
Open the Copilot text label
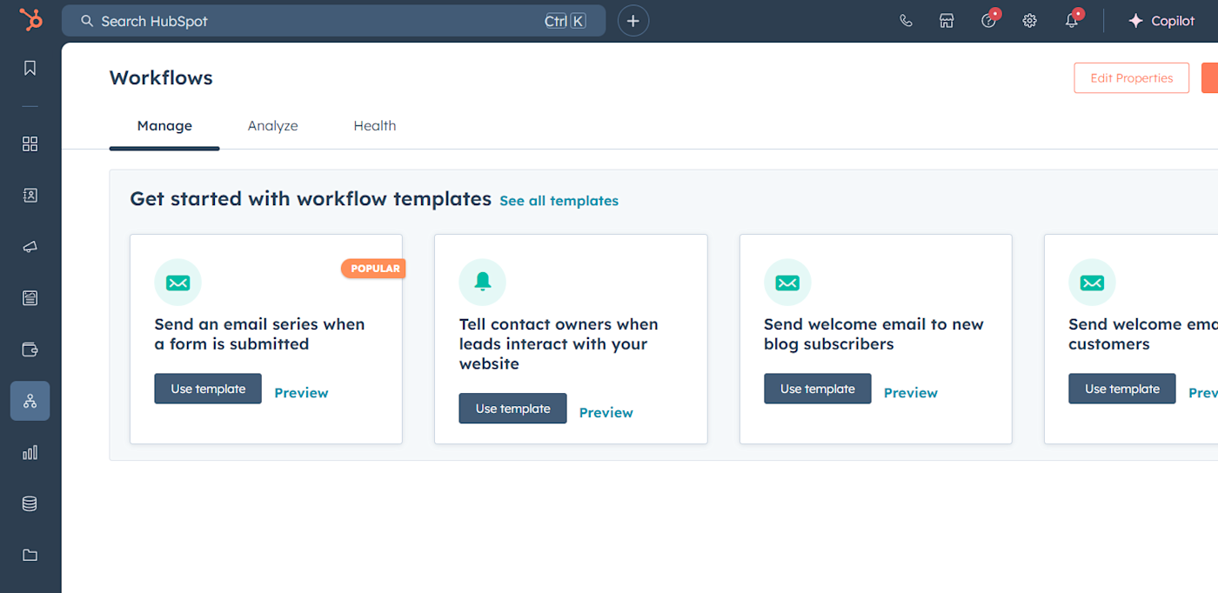(1173, 21)
